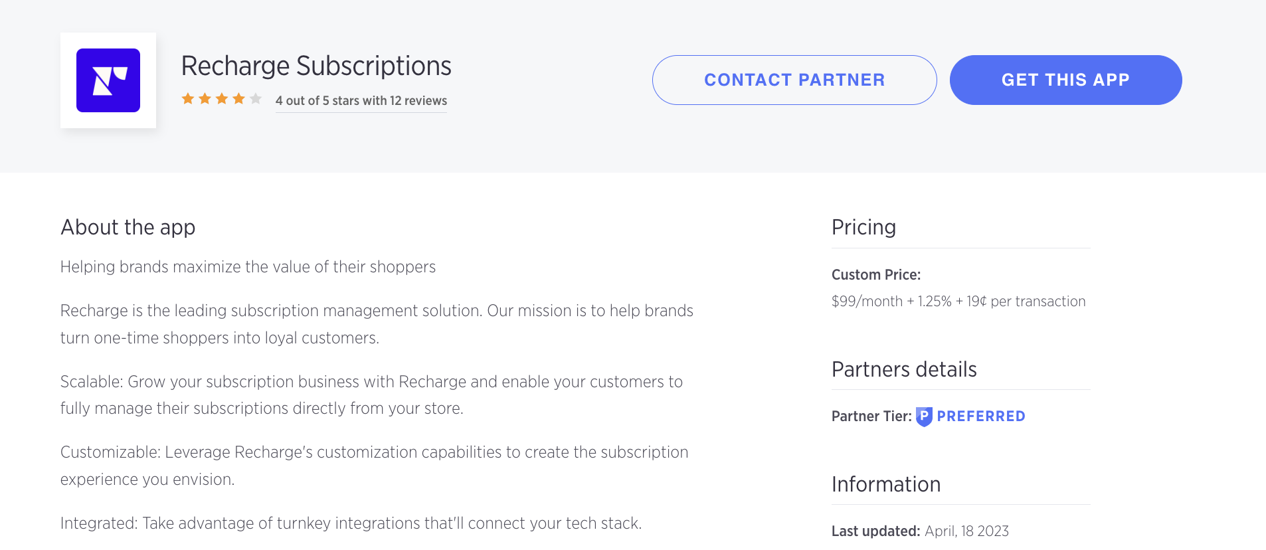This screenshot has width=1266, height=550.
Task: Click the first orange rating star
Action: (x=188, y=99)
